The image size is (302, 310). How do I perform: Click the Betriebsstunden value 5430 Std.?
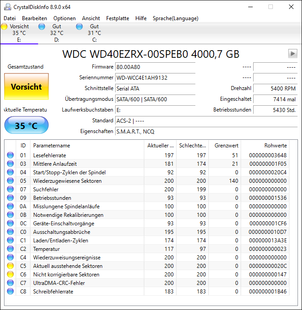275,110
